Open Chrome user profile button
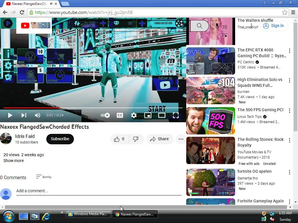The height and width of the screenshot is (223, 298). point(264,2)
